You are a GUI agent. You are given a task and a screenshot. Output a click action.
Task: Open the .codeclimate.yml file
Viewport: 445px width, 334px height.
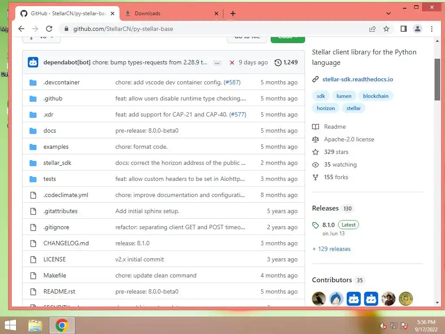pyautogui.click(x=66, y=195)
